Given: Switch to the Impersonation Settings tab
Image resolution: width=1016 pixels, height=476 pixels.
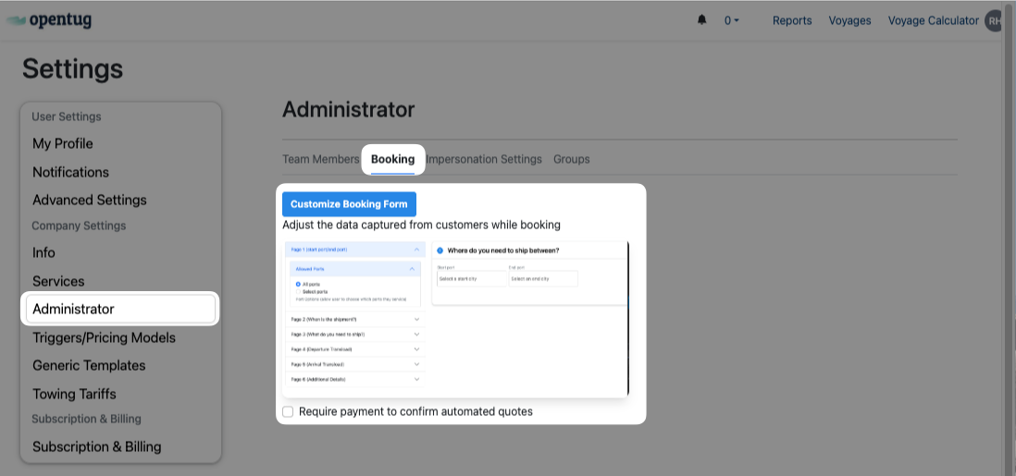Looking at the screenshot, I should click(484, 159).
